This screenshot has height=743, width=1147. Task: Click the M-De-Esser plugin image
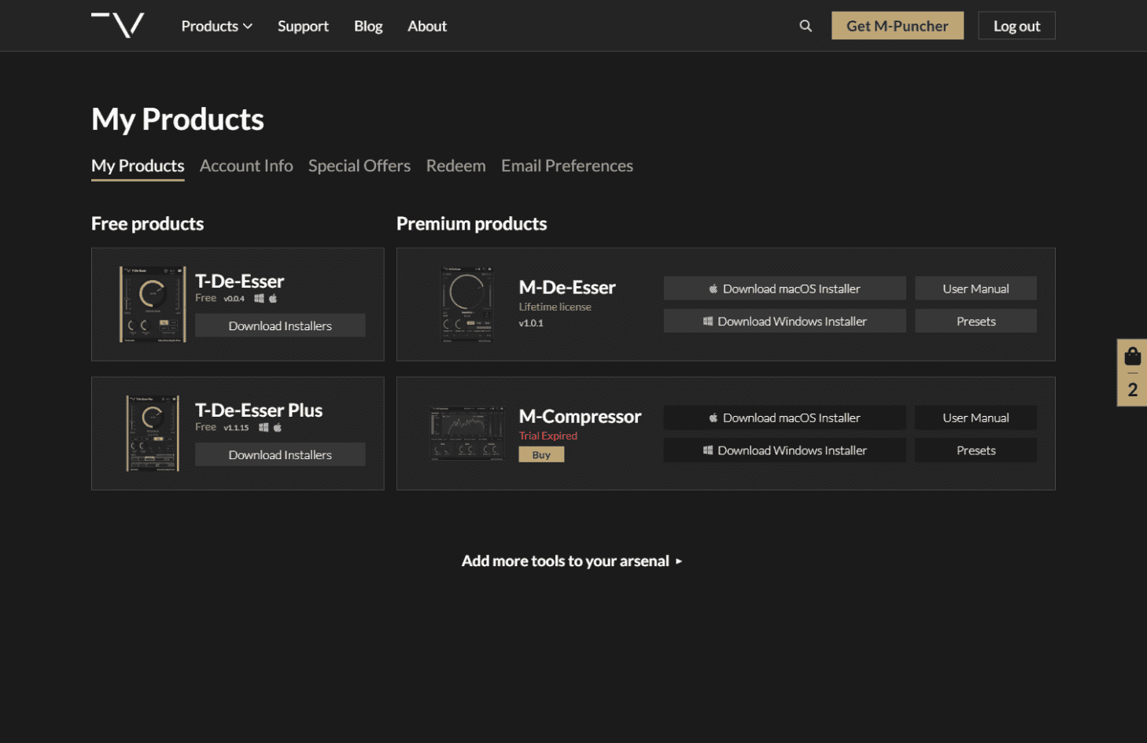(x=467, y=304)
